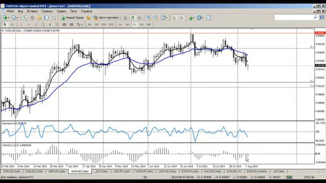Select the Fibonacci retracement tool

[43, 24]
